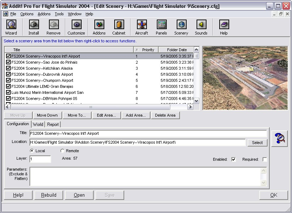This screenshot has width=292, height=213.
Task: Switch to the Report tab
Action: [53, 124]
